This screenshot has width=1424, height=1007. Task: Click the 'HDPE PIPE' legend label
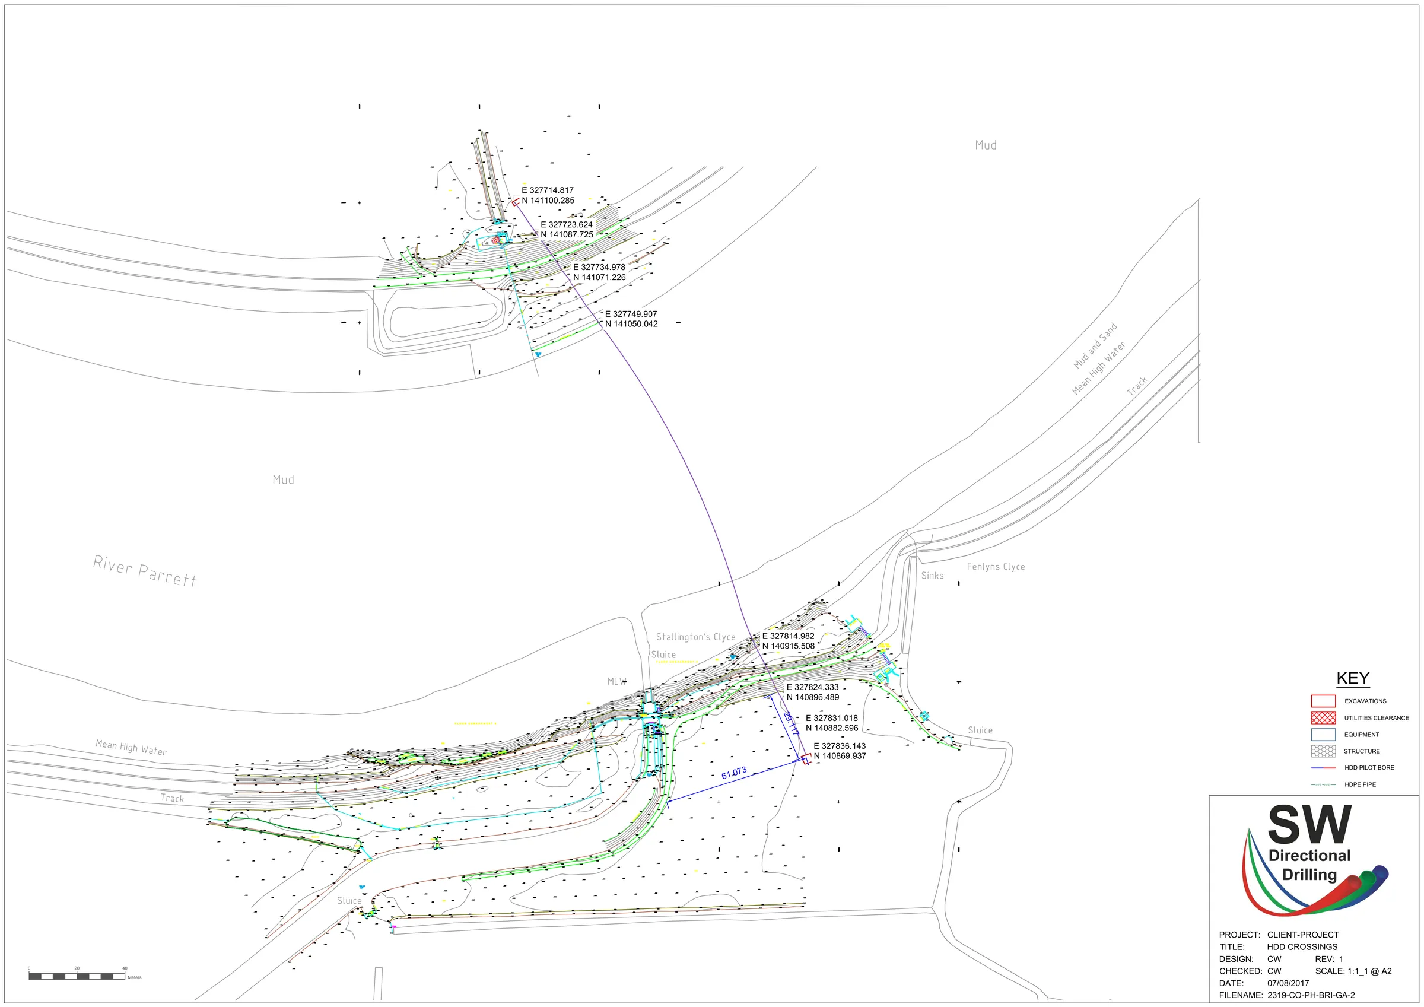(x=1359, y=785)
